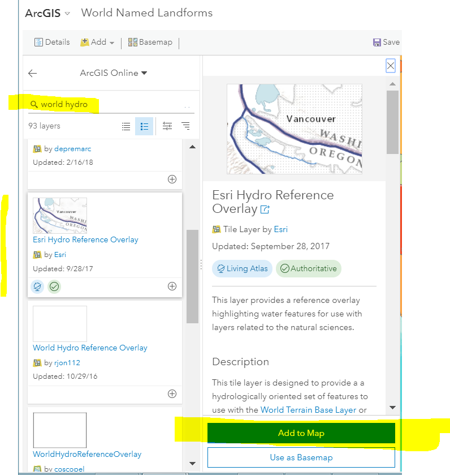450x475 pixels.
Task: Click 'Updated: September 28, 2017' text
Action: [x=271, y=246]
